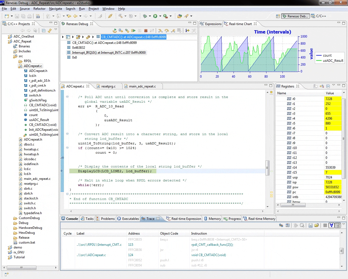Image resolution: width=348 pixels, height=279 pixels.
Task: Click the editor vertical scrollbar thumb
Action: tap(267, 168)
